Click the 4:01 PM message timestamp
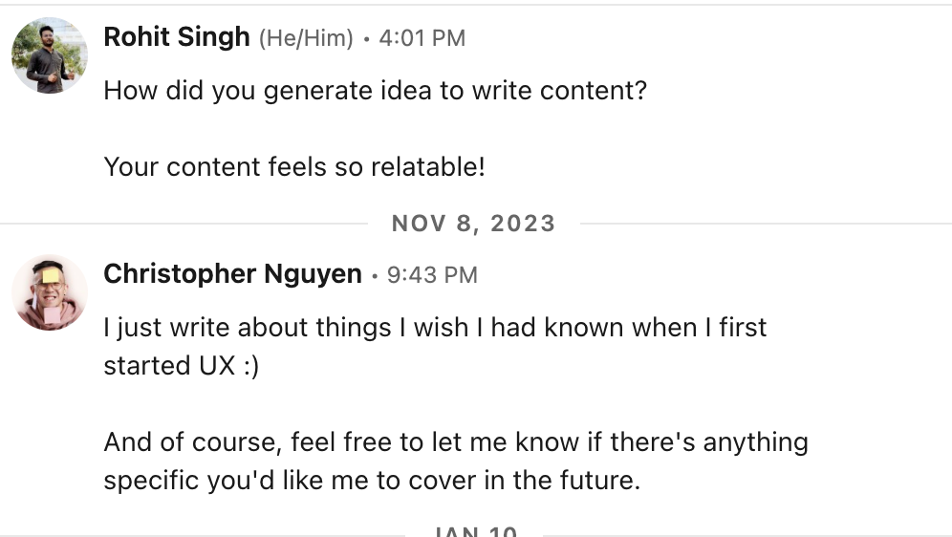952x537 pixels. coord(422,38)
